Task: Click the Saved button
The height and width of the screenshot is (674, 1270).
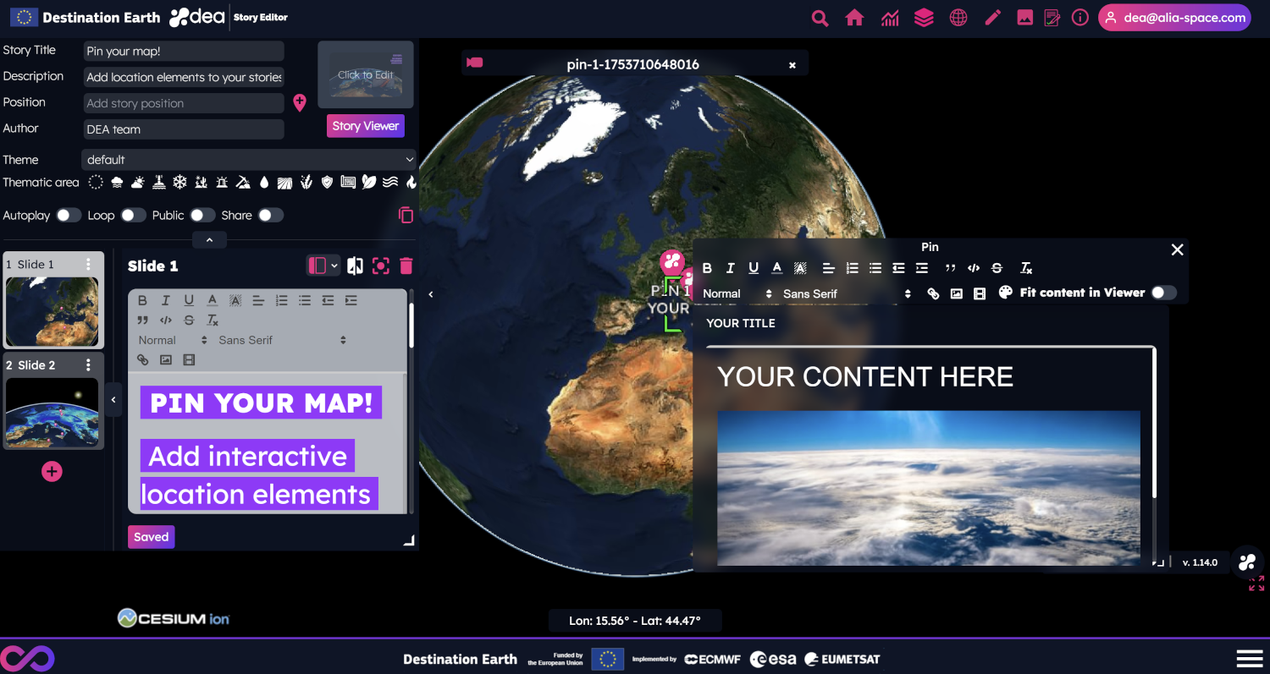Action: point(151,537)
